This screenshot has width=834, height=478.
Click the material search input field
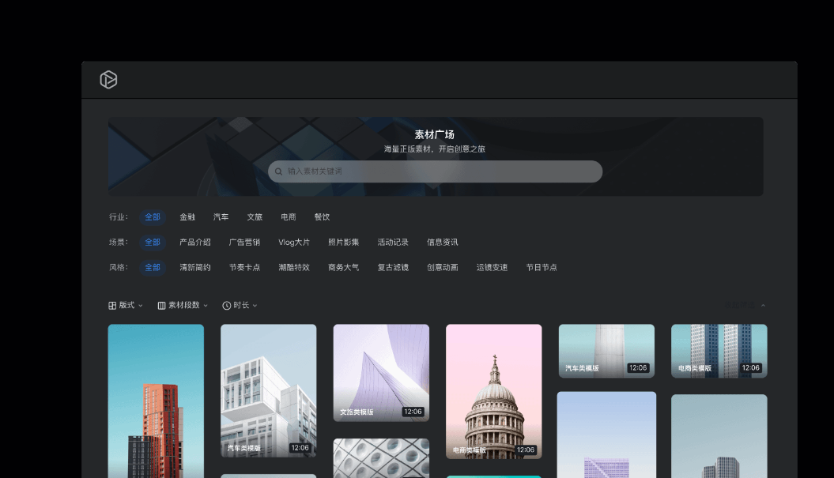click(x=435, y=171)
